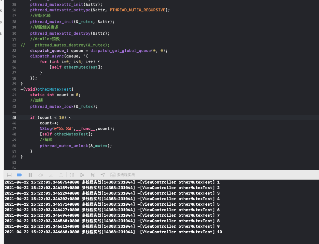Click the Step Out debug icon
Image resolution: width=319 pixels, height=244 pixels.
tap(61, 175)
